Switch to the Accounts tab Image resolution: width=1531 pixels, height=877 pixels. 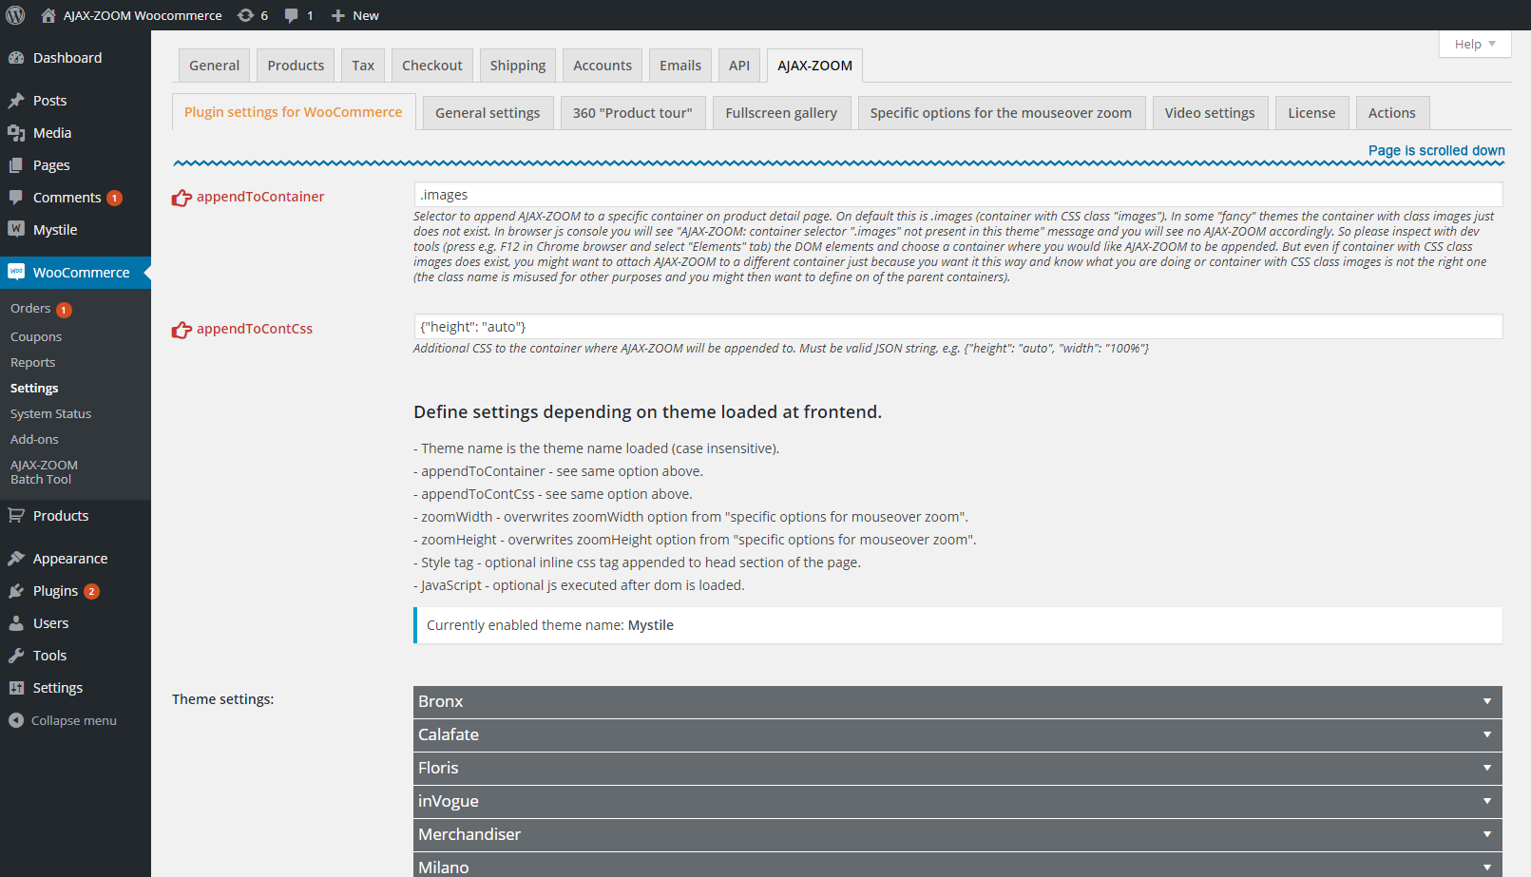coord(603,66)
